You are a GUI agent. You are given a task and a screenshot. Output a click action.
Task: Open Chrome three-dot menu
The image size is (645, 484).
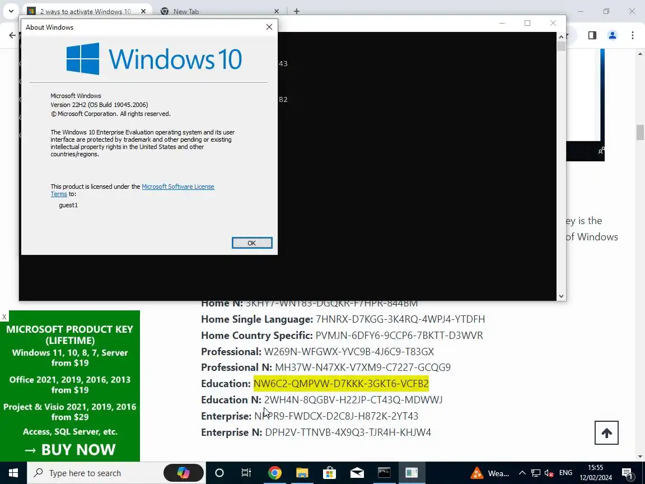(x=633, y=35)
